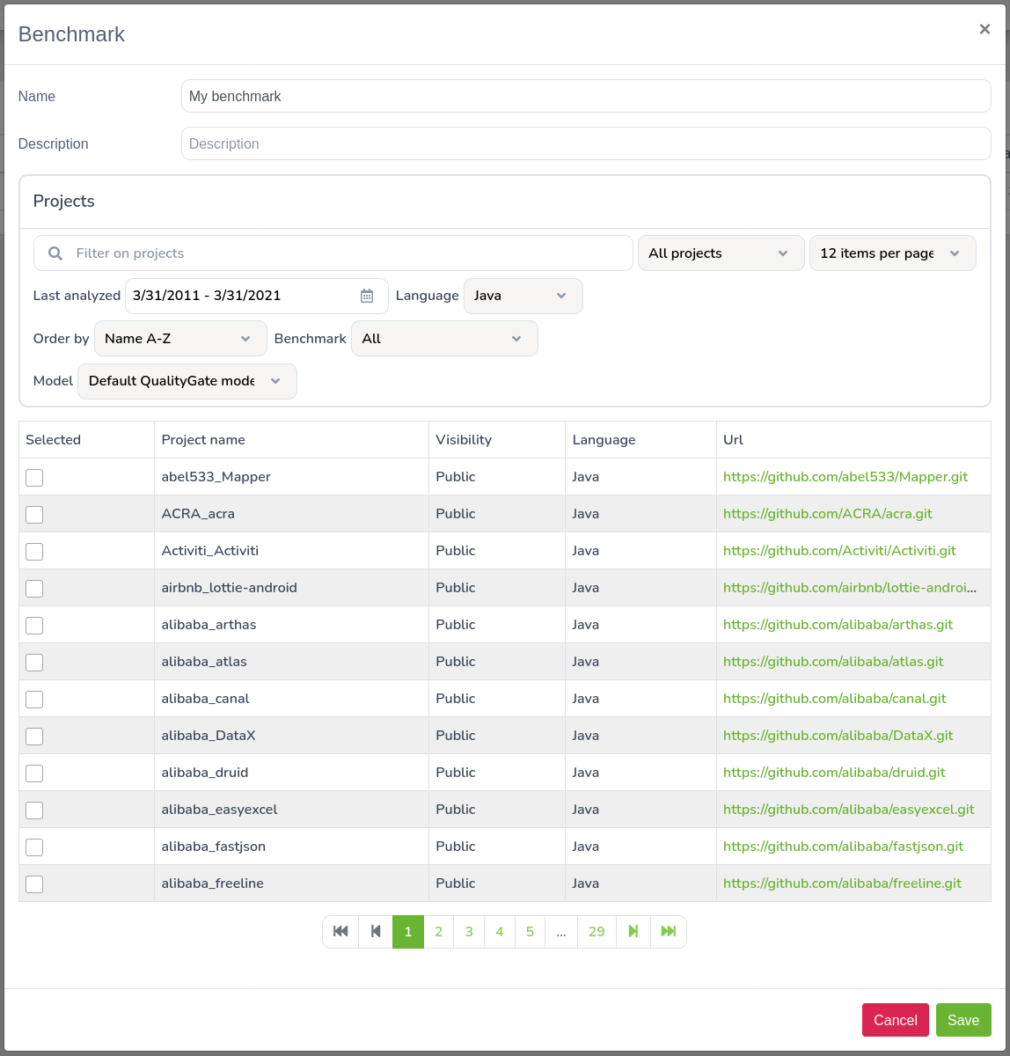
Task: Open the All projects dropdown
Action: 721,253
